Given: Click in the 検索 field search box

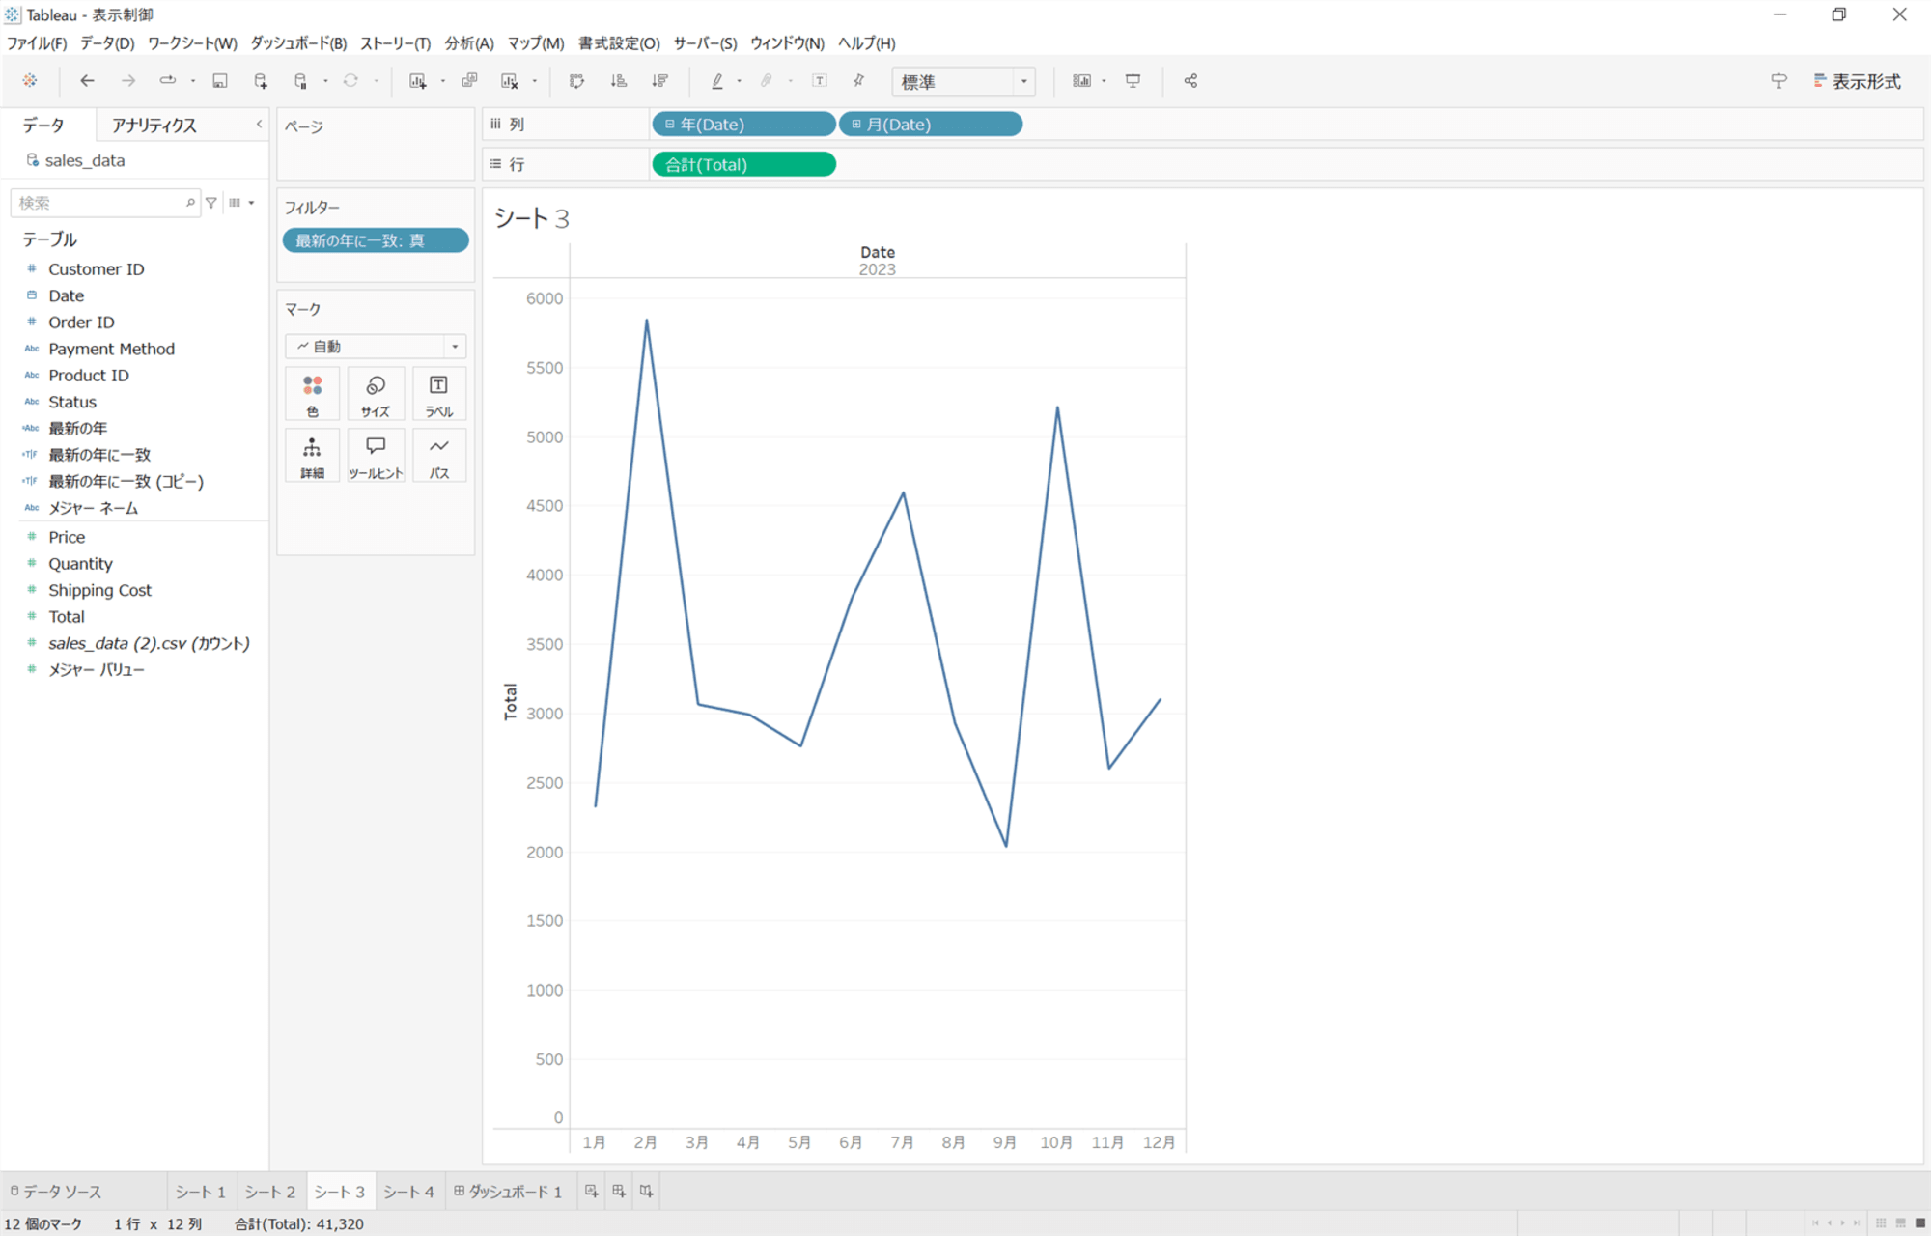Looking at the screenshot, I should tap(105, 203).
